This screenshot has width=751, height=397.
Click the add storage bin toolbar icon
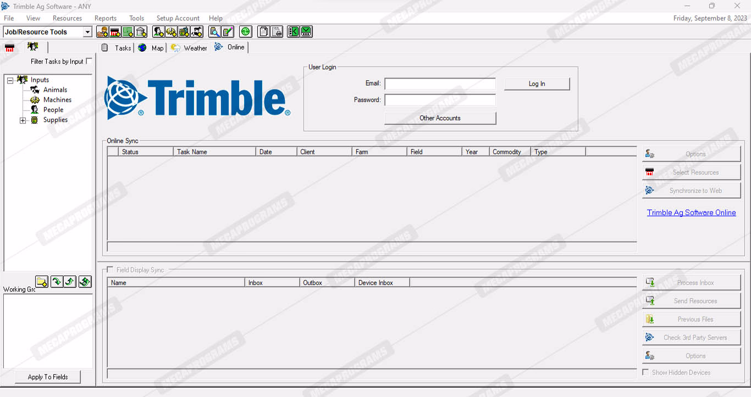point(141,32)
